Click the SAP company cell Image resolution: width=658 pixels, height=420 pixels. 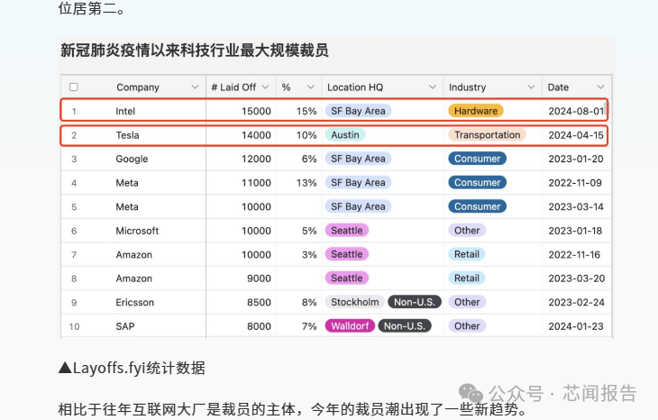(x=125, y=326)
